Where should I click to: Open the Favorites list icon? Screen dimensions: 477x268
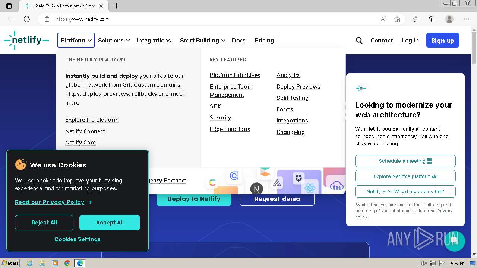pos(416,19)
